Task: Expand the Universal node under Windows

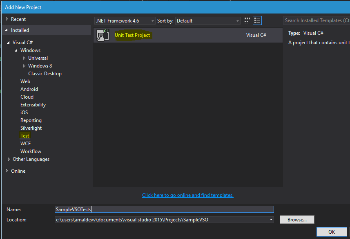Action: coord(25,58)
